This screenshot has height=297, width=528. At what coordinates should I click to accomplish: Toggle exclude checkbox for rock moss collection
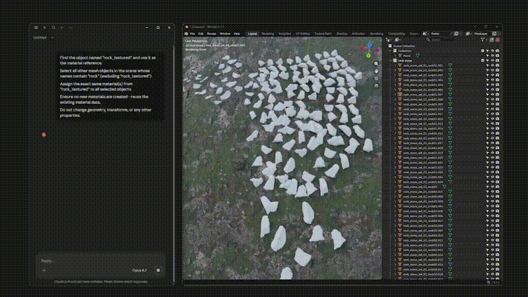pyautogui.click(x=482, y=61)
